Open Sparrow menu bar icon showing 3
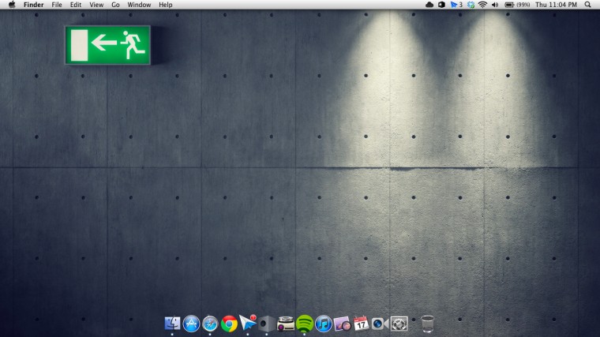Screen dimensions: 600x337 point(456,5)
